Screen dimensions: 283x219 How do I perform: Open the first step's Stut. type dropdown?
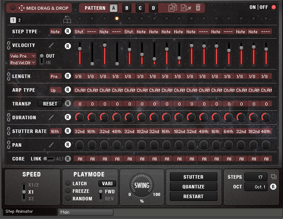point(79,31)
